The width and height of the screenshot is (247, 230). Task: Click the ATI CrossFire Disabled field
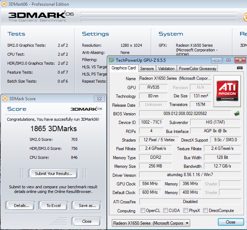pos(190,202)
